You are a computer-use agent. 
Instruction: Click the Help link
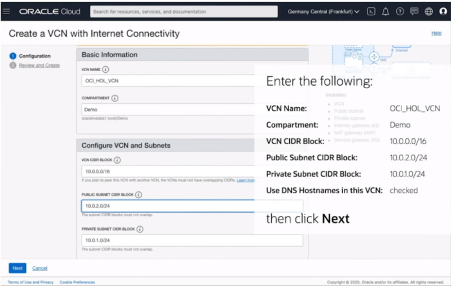tap(436, 33)
